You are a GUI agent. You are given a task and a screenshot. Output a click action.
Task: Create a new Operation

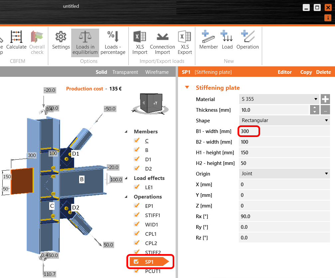tap(248, 40)
